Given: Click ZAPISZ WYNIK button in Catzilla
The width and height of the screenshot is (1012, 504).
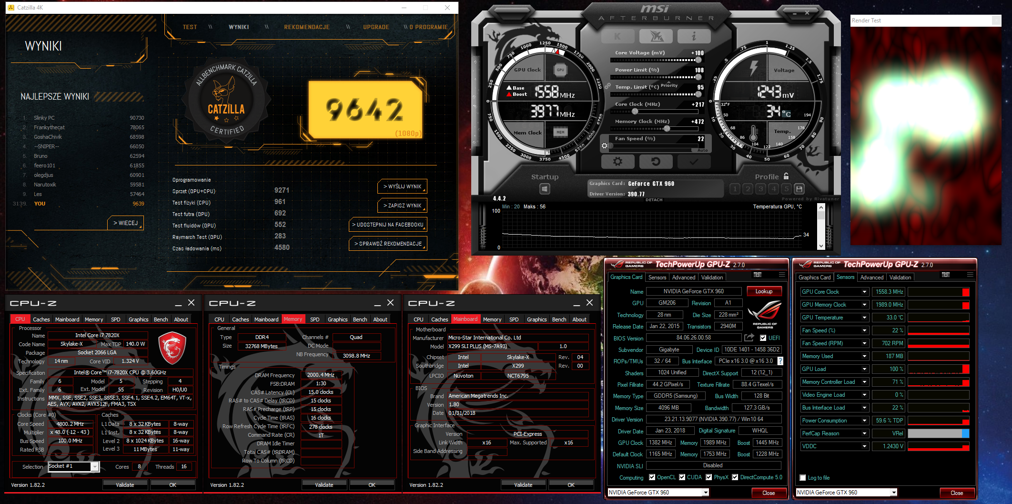Looking at the screenshot, I should (x=402, y=206).
